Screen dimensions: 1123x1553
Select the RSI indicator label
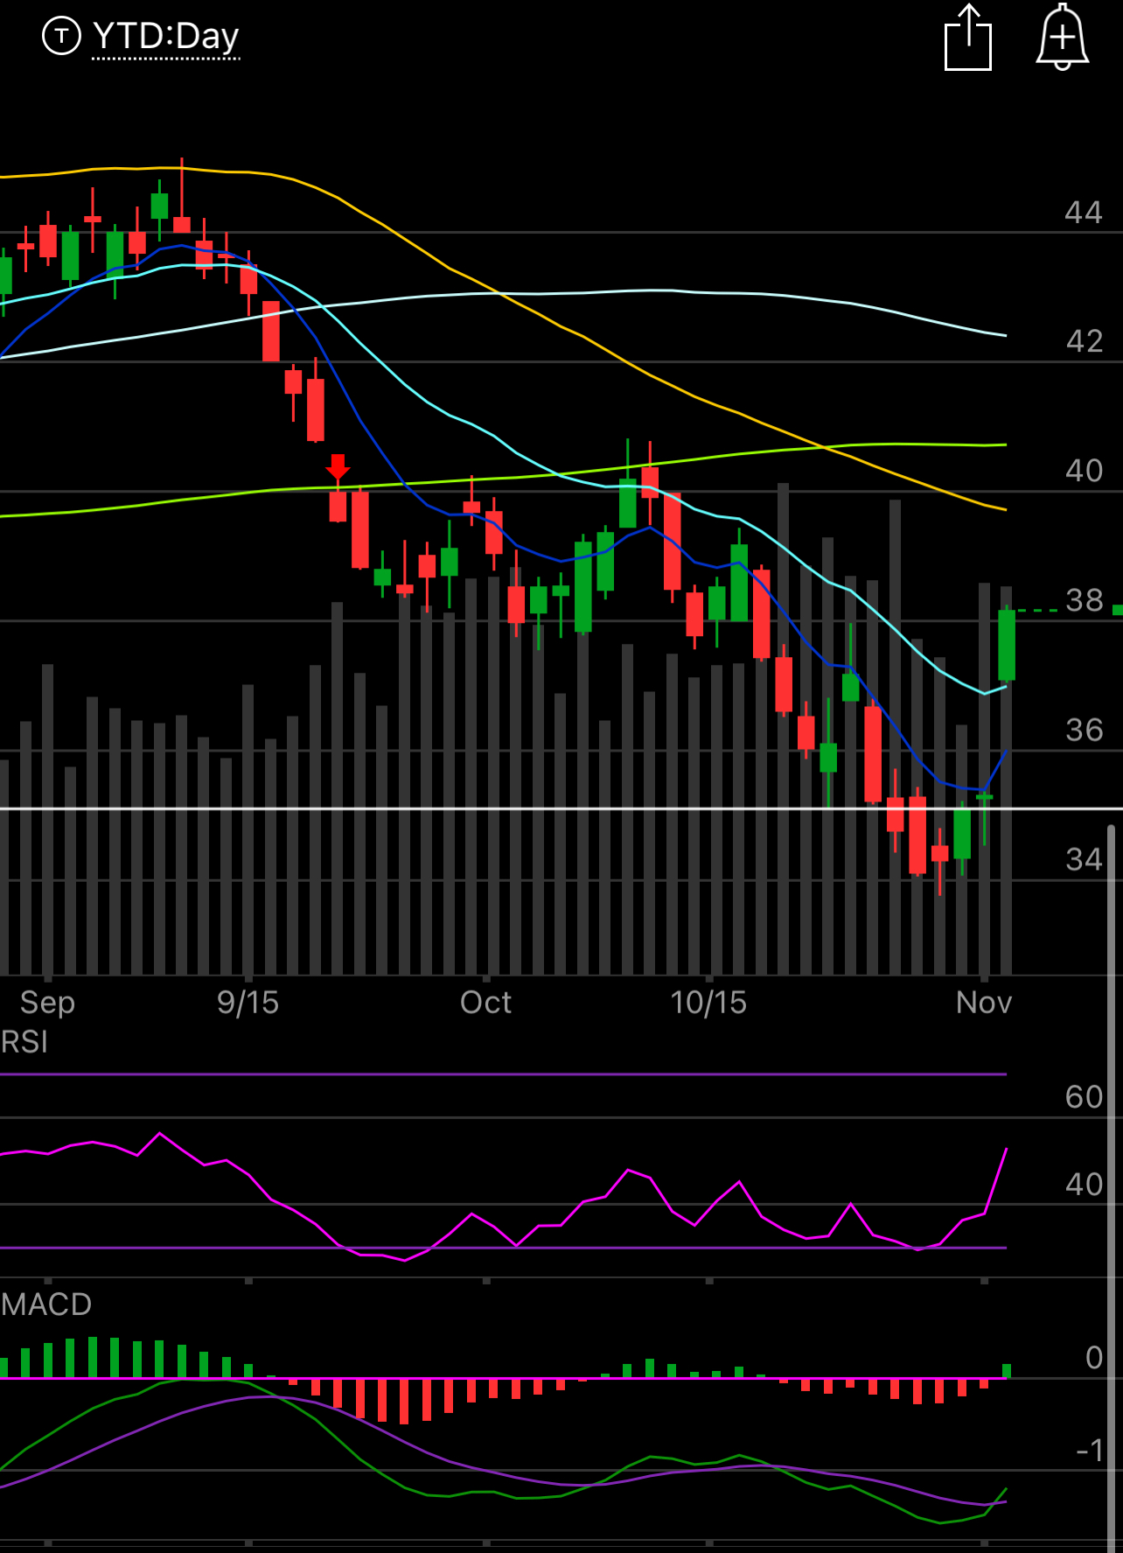pyautogui.click(x=24, y=1042)
